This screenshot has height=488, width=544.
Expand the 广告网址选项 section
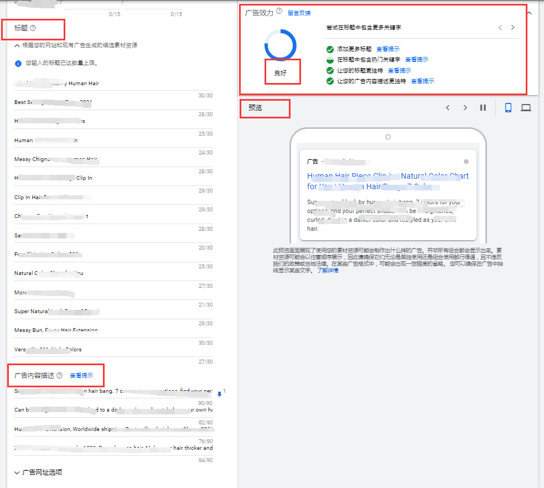coord(17,473)
